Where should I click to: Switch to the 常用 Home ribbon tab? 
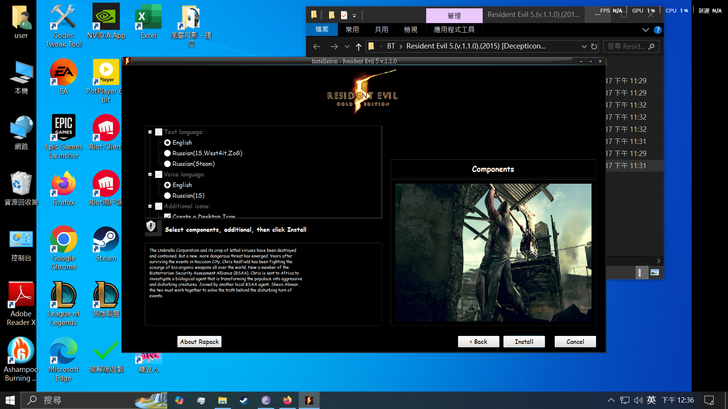(x=352, y=30)
